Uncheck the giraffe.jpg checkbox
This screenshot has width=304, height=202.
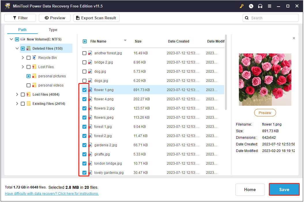click(x=84, y=154)
